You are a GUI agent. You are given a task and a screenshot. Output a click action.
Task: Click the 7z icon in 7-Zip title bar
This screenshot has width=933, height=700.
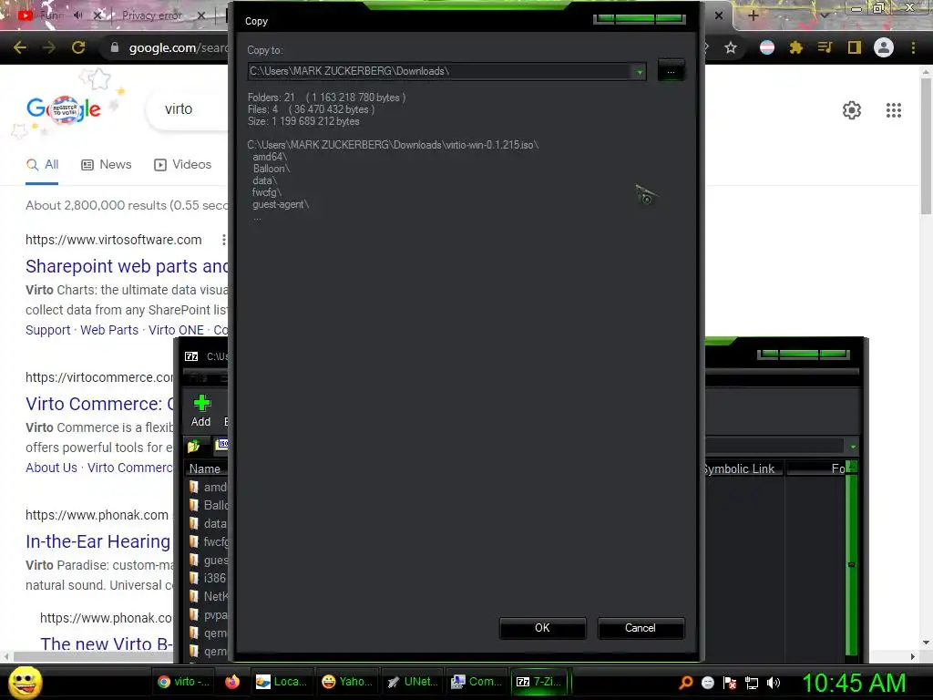[x=191, y=356]
